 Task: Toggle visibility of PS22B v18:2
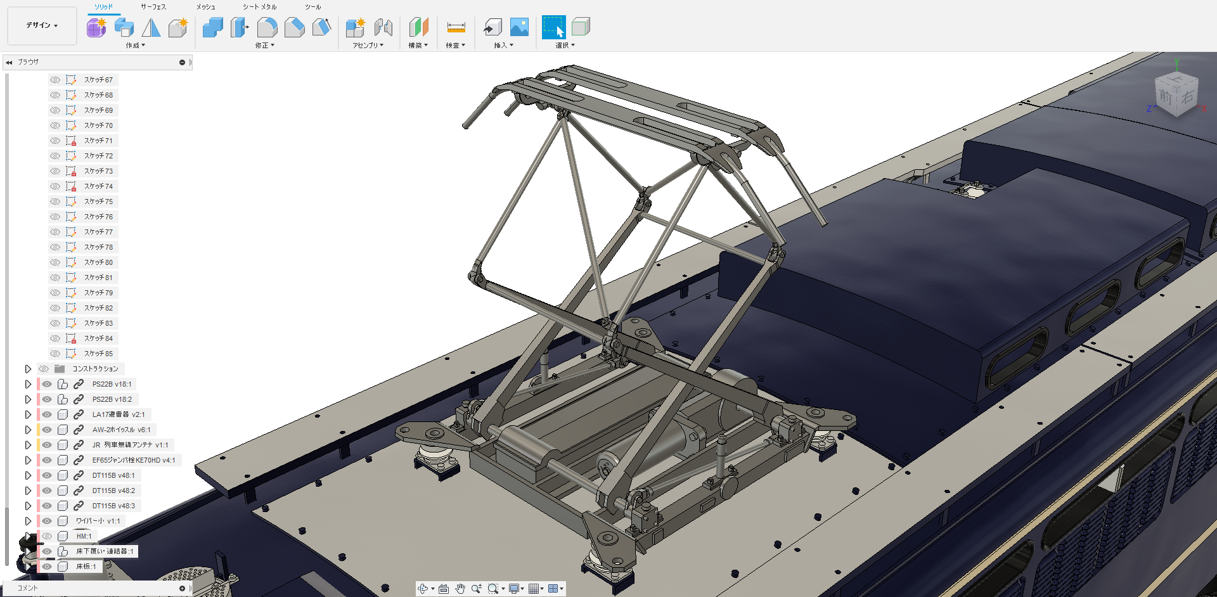(47, 399)
